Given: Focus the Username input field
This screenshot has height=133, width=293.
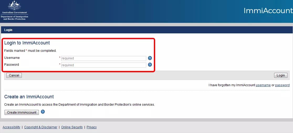Looking at the screenshot, I should [x=103, y=58].
